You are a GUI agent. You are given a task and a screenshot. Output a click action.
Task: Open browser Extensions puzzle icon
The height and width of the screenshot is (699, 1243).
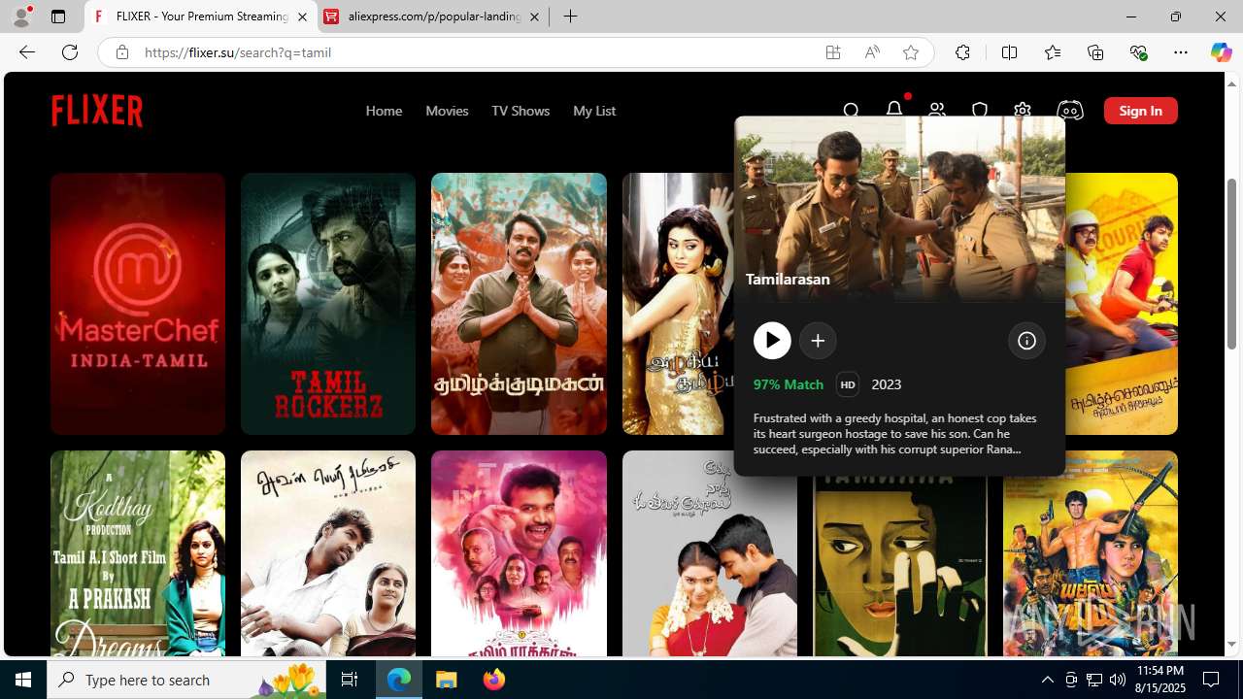(962, 52)
